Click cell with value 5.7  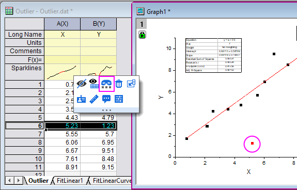tap(99, 134)
